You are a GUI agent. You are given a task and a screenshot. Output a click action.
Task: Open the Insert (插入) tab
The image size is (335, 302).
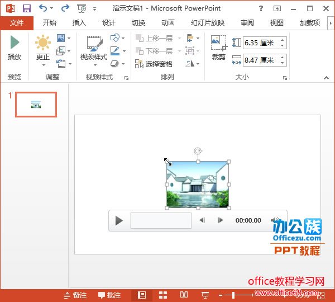(79, 23)
